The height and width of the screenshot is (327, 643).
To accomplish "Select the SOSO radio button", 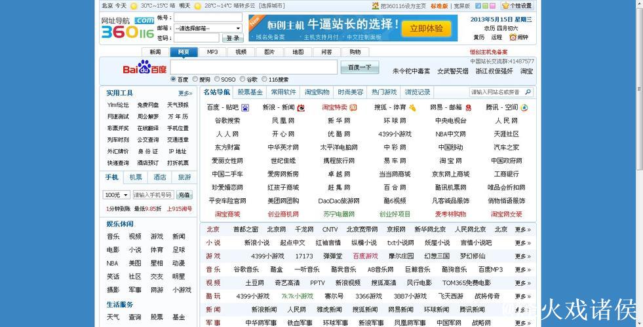I will [x=216, y=80].
